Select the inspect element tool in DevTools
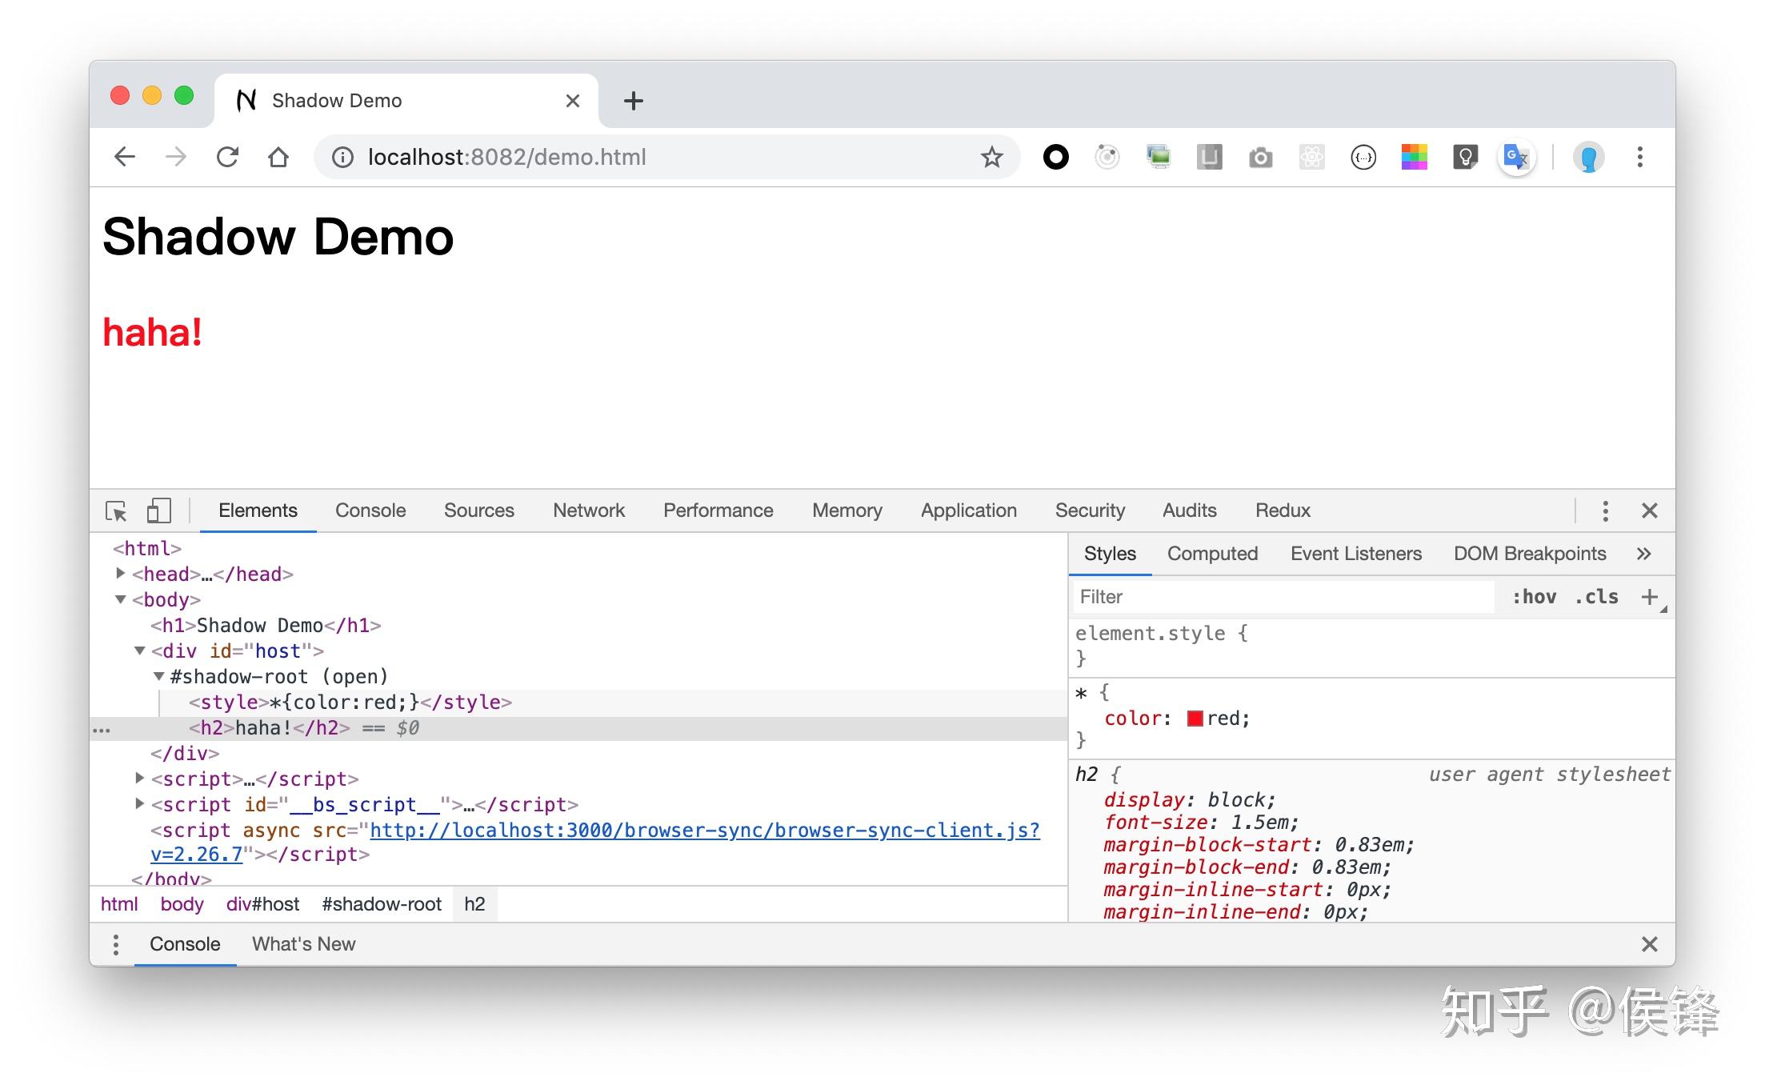 pyautogui.click(x=117, y=510)
